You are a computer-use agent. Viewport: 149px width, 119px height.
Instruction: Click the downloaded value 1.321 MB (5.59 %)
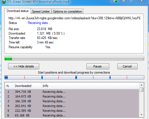click(x=51, y=33)
